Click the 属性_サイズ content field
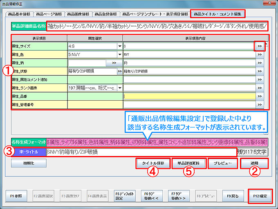The width and height of the screenshot is (278, 209). click(x=189, y=46)
